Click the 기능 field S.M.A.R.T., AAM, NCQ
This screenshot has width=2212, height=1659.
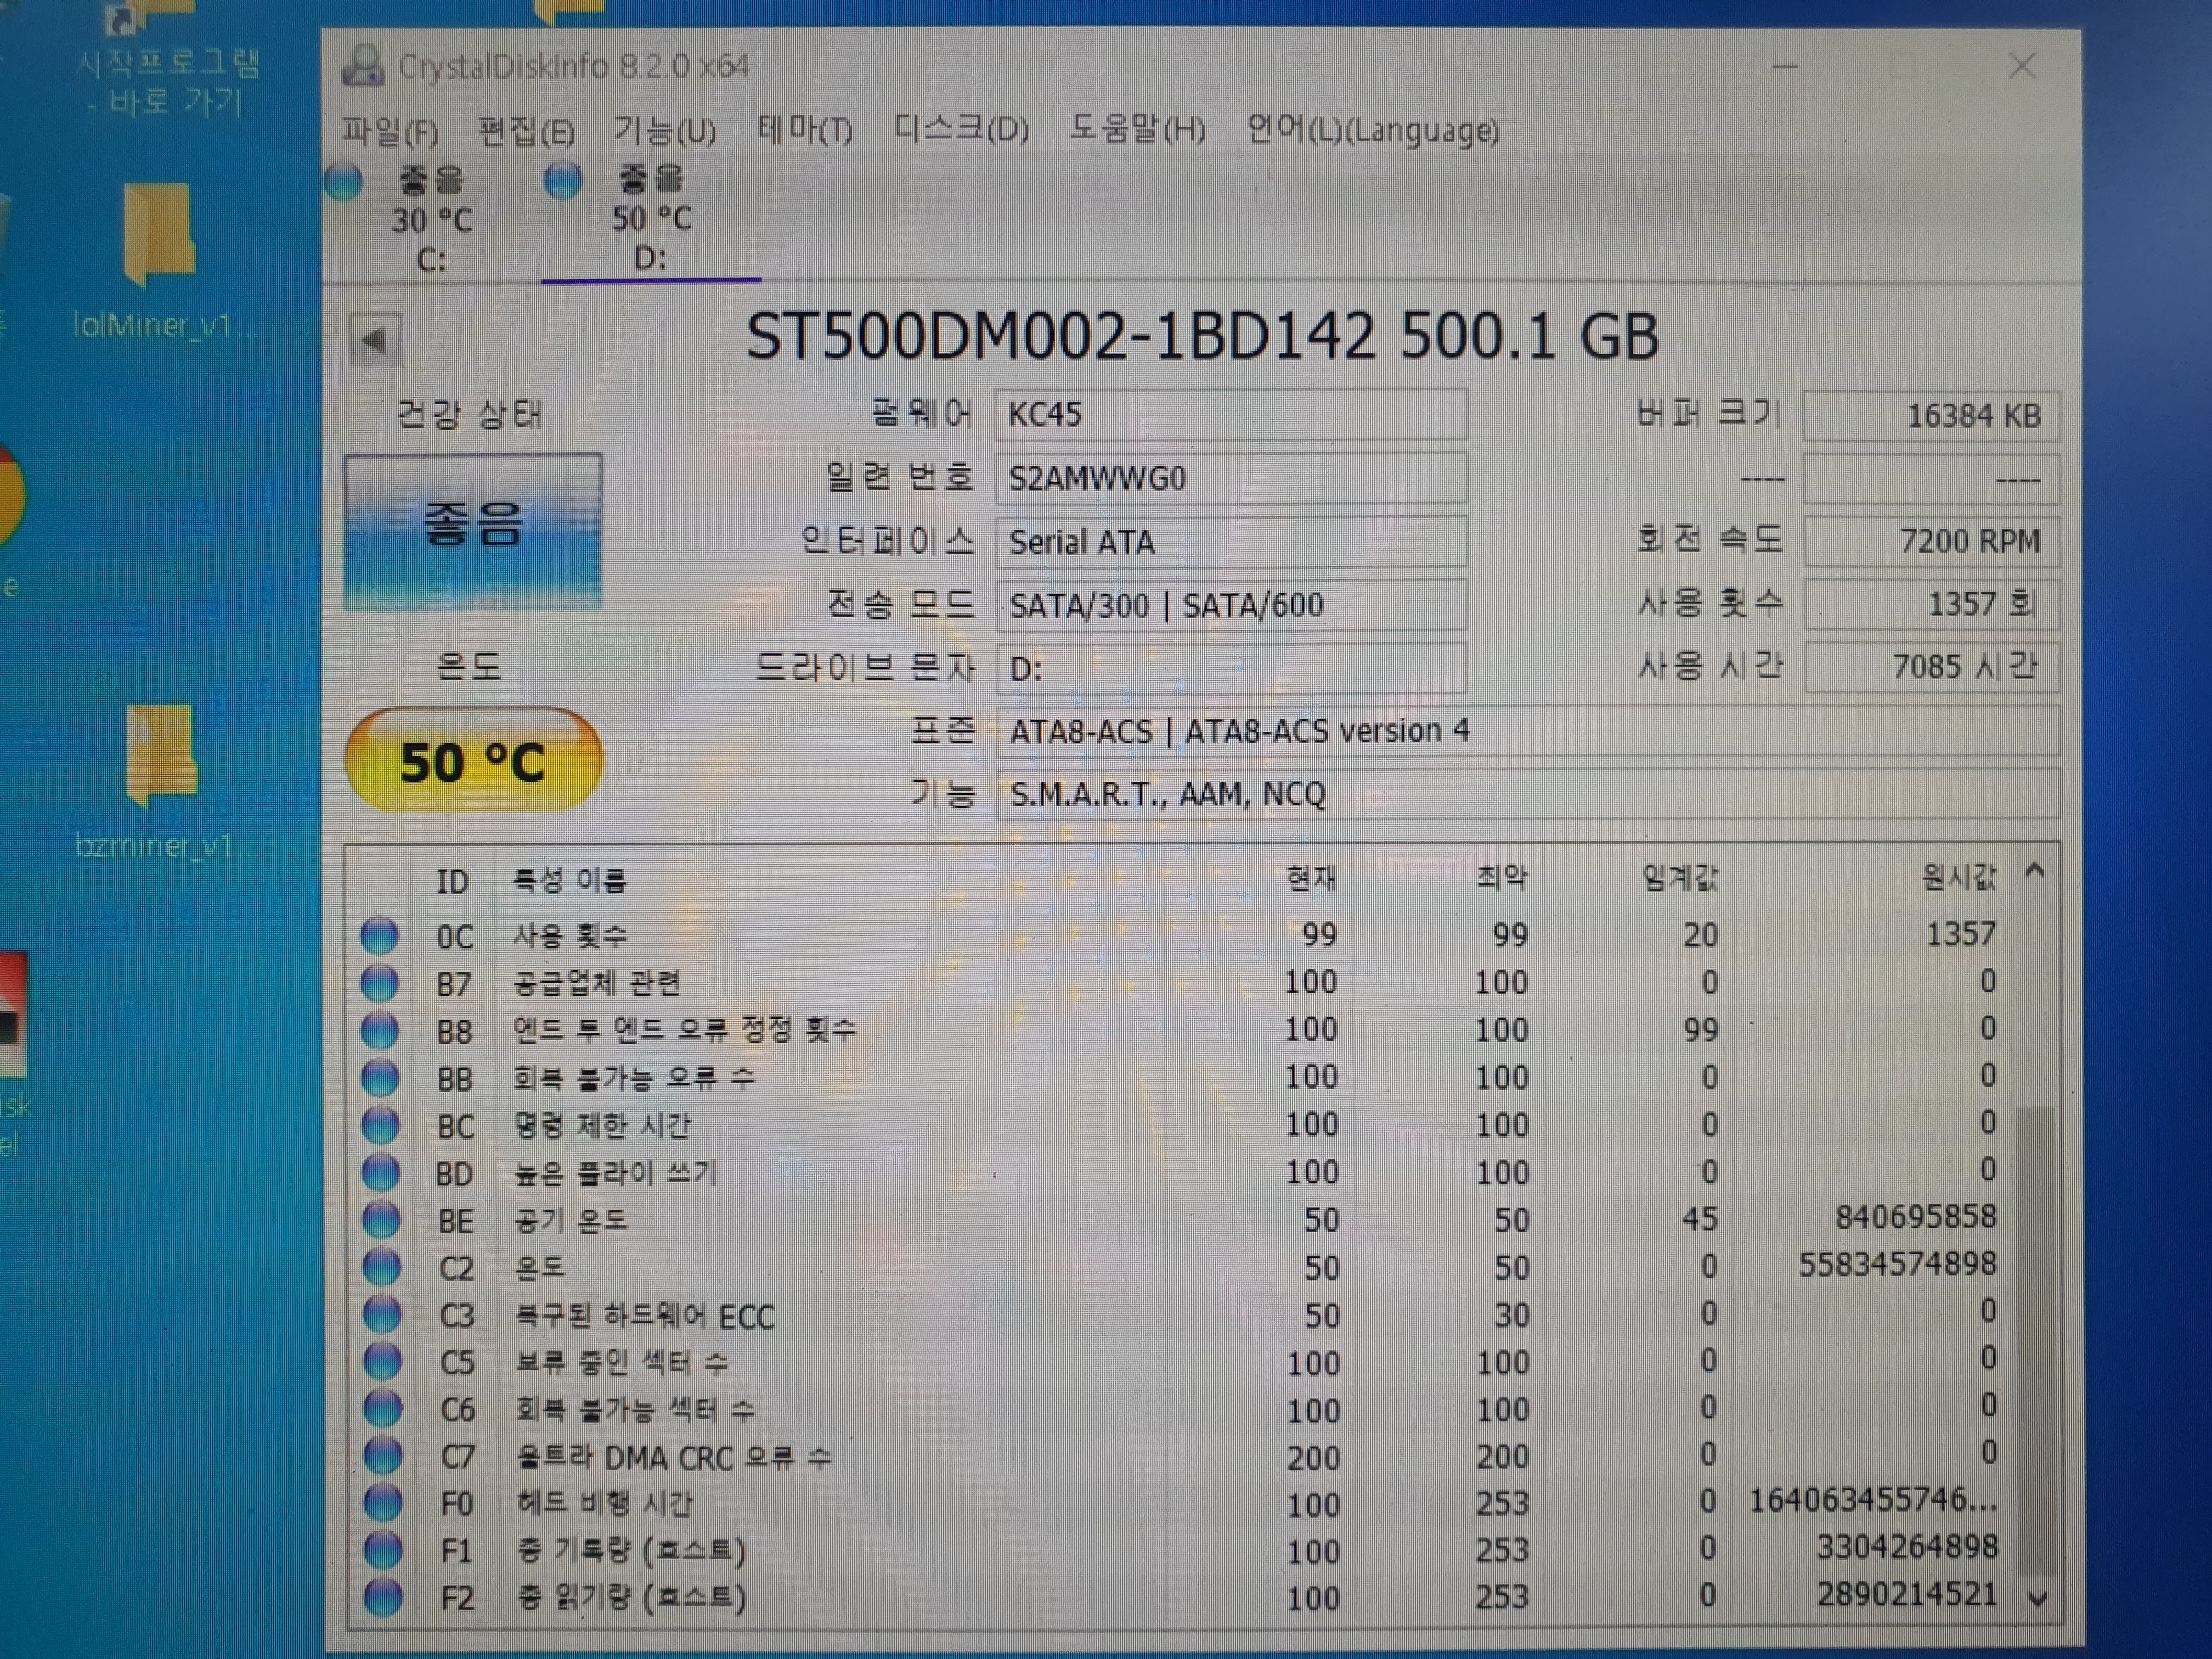tap(1528, 794)
